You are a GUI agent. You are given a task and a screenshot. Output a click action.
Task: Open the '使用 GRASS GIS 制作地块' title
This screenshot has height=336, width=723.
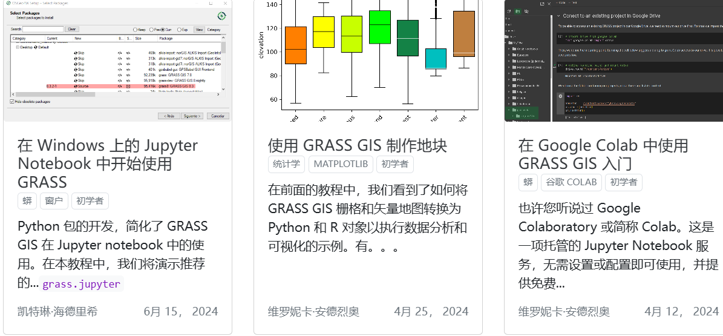tap(358, 145)
